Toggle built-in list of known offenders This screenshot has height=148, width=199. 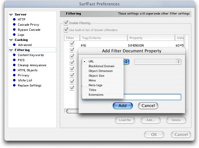click(66, 30)
